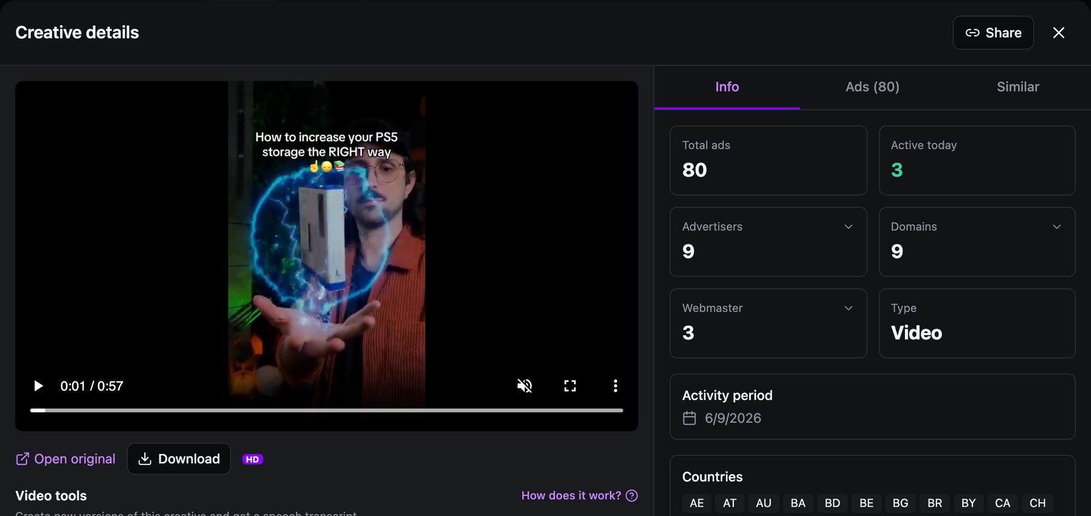Open the Ads (80) tab
Viewport: 1091px width, 516px height.
point(873,87)
